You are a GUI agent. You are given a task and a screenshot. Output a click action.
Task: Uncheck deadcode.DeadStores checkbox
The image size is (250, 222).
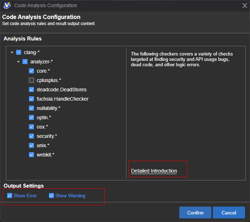pos(31,90)
